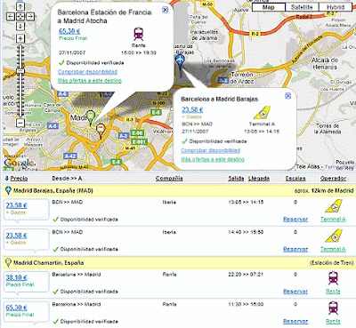Switch to Hybrid map view
356x328 pixels.
coord(336,7)
